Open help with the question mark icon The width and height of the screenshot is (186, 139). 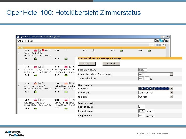163,45
